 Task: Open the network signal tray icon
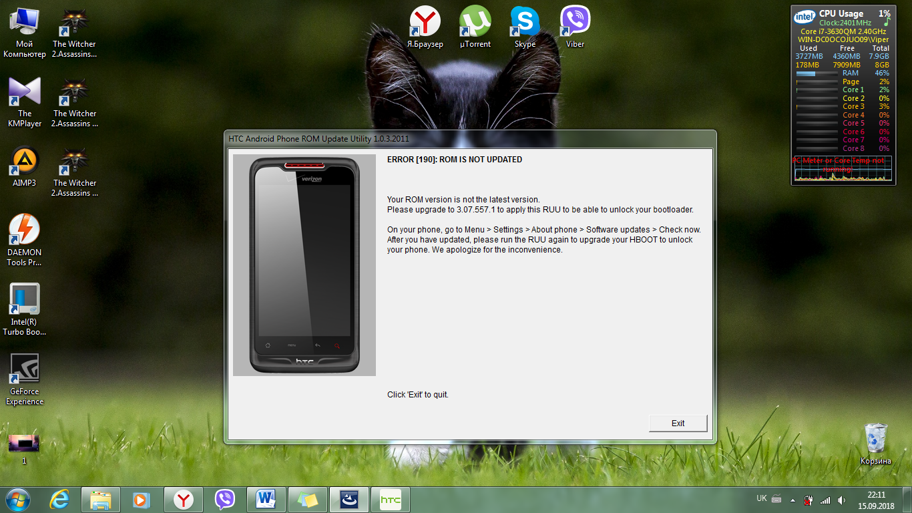tap(825, 500)
